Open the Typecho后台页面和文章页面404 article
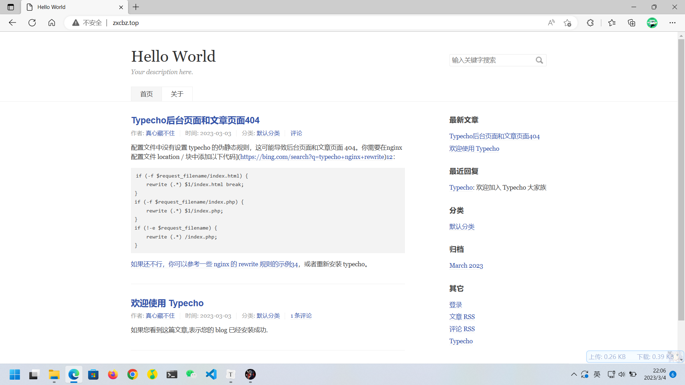The width and height of the screenshot is (685, 385). pos(195,120)
